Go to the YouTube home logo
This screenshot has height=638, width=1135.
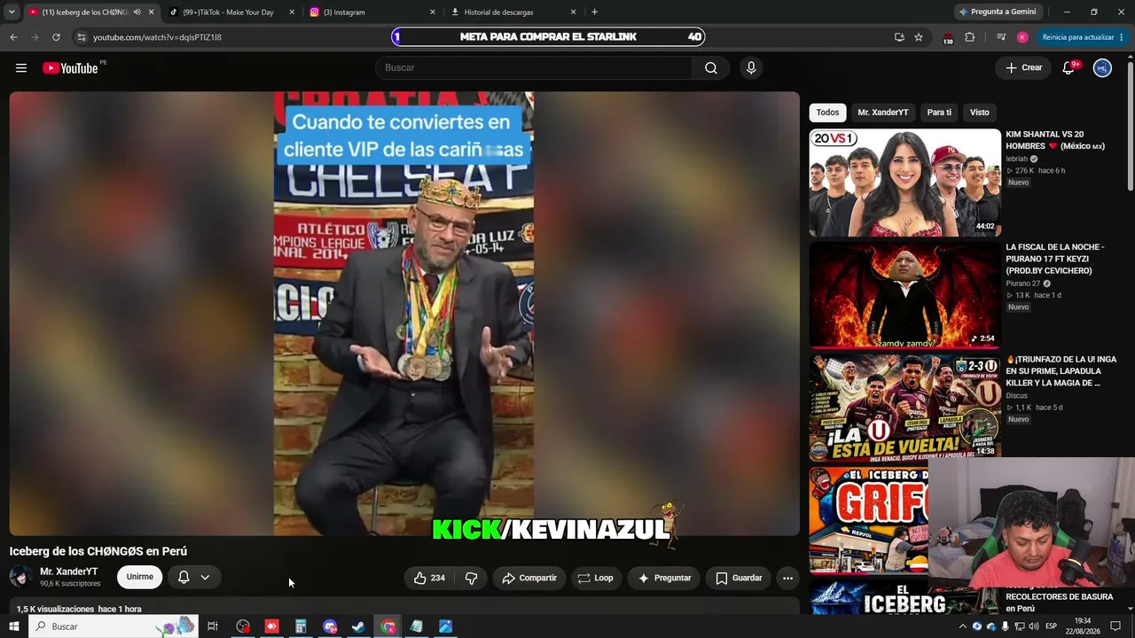pyautogui.click(x=70, y=68)
